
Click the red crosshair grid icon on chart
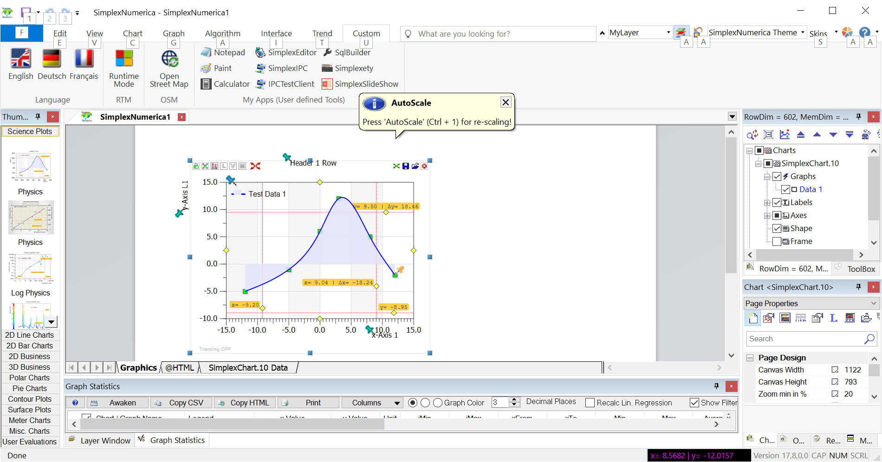click(214, 166)
